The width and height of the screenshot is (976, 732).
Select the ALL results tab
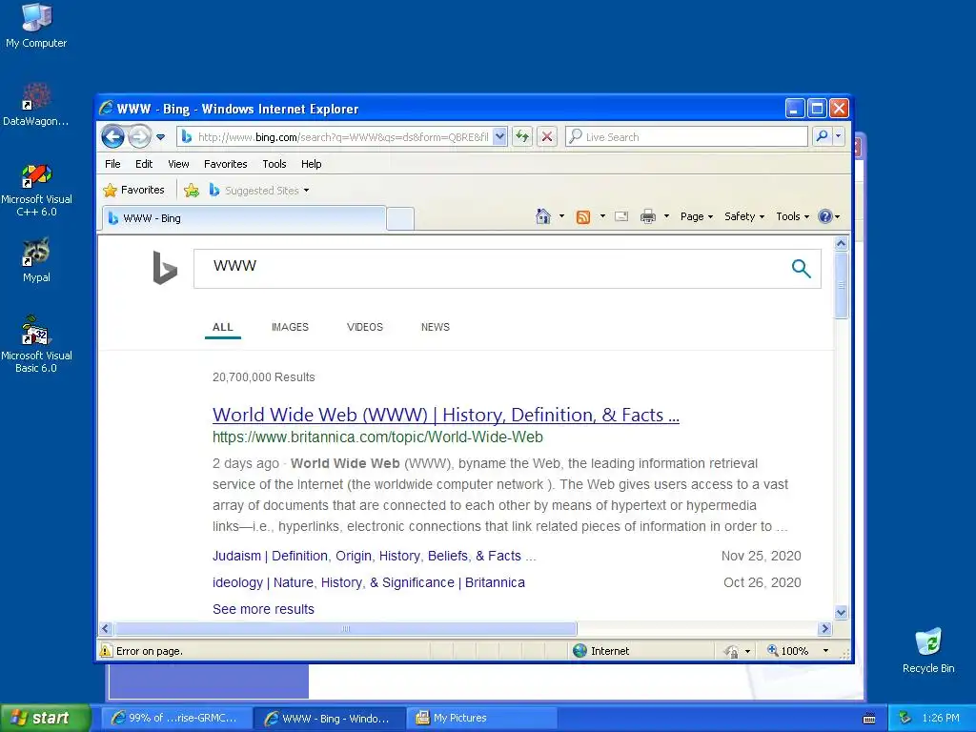222,327
